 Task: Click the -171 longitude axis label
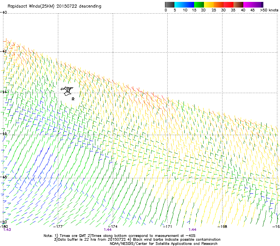point(168,227)
